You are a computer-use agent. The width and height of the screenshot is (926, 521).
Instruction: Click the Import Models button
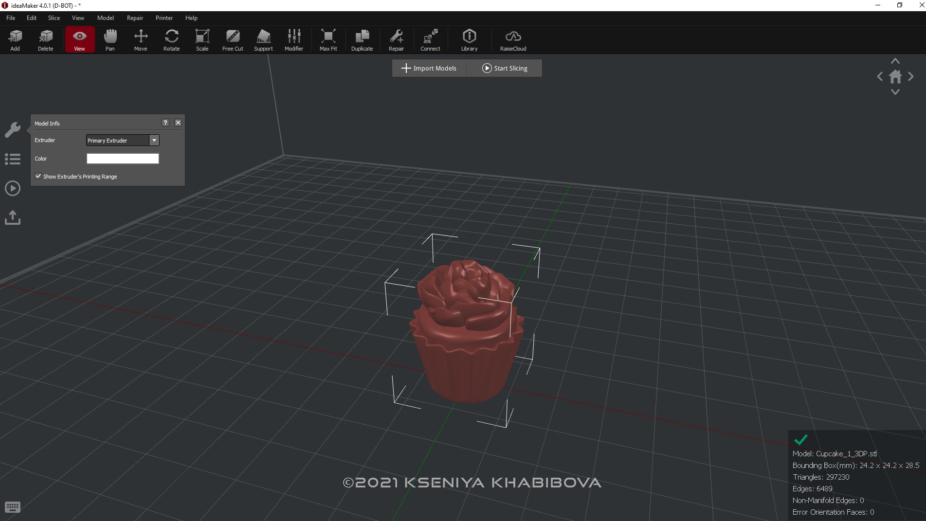(x=429, y=68)
